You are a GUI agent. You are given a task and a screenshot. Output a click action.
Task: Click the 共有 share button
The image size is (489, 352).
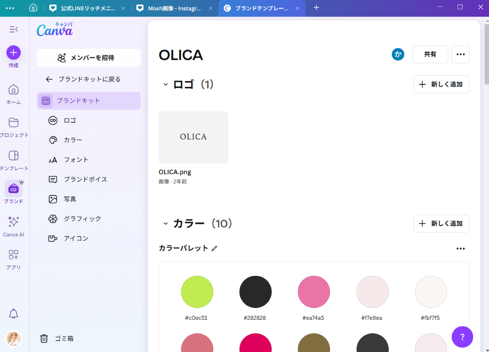[430, 54]
